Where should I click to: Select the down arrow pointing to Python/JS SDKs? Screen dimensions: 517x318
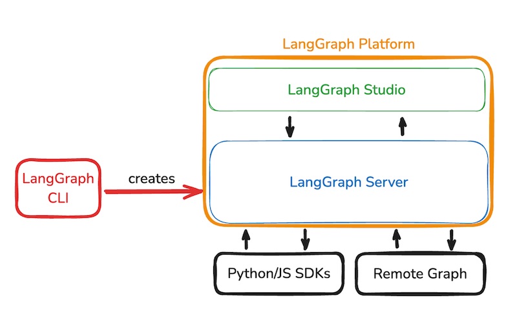point(305,239)
